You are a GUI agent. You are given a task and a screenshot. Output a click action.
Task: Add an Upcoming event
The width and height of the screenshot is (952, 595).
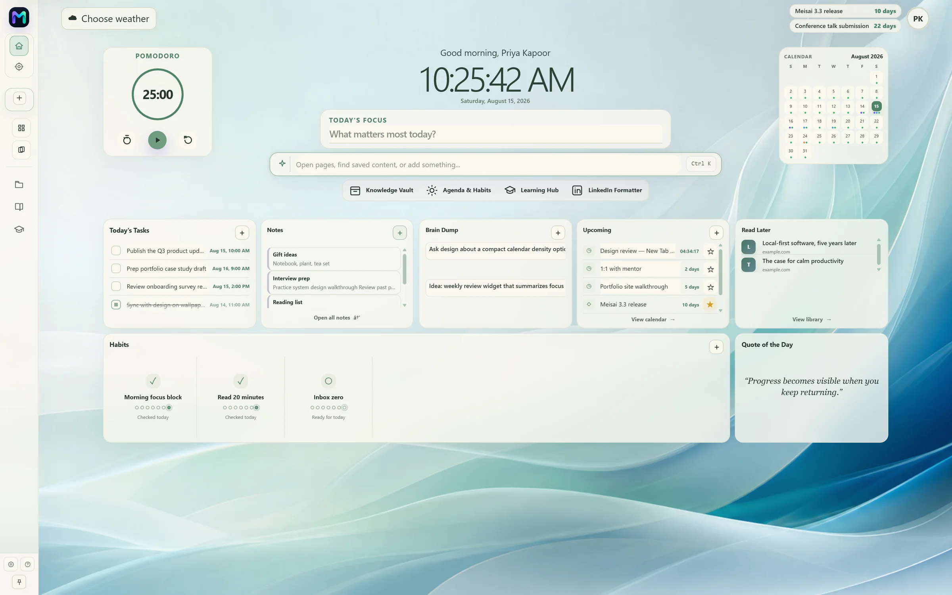pos(716,233)
